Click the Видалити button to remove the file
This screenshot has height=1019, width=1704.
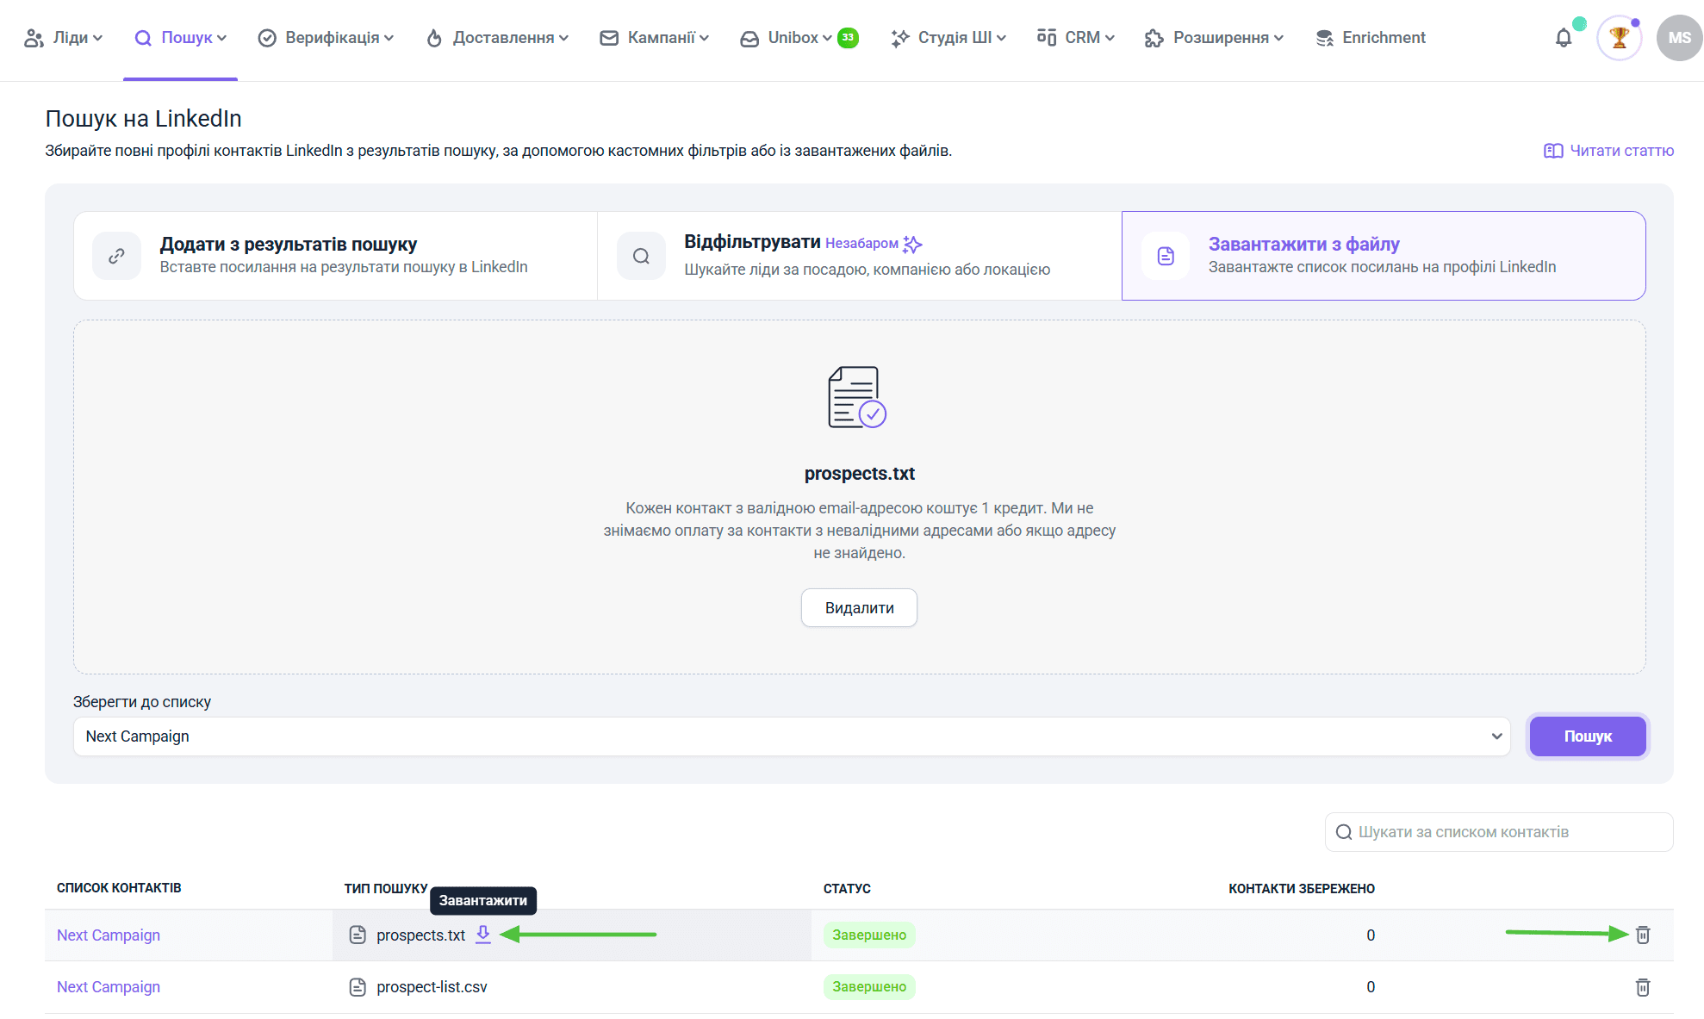click(x=859, y=608)
